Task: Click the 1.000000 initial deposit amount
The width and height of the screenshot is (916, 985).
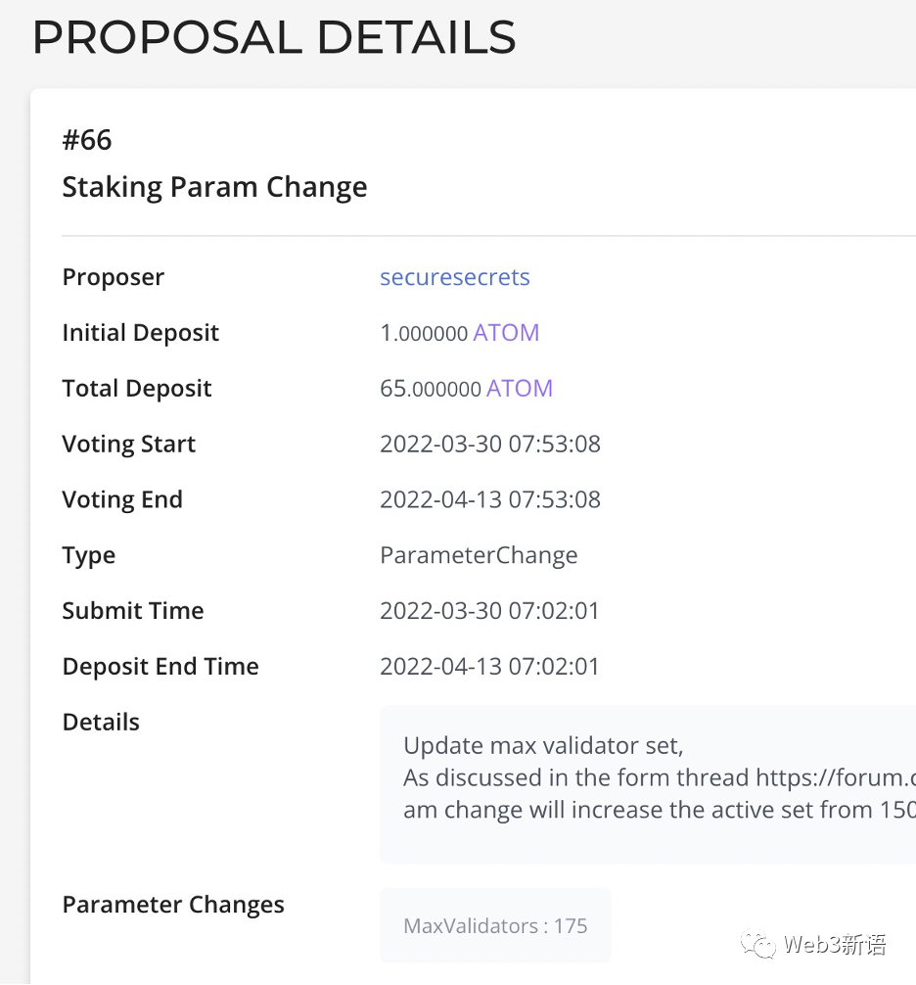Action: (x=424, y=333)
